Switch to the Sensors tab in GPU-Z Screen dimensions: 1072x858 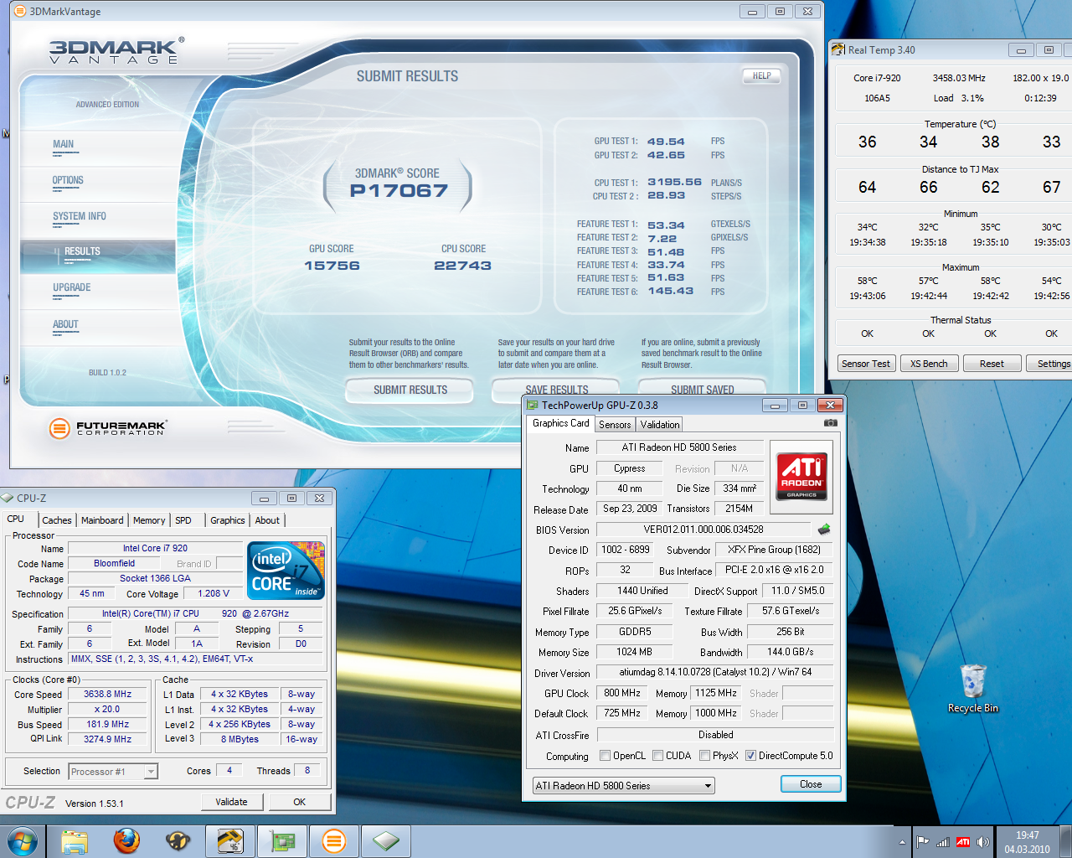[x=615, y=425]
